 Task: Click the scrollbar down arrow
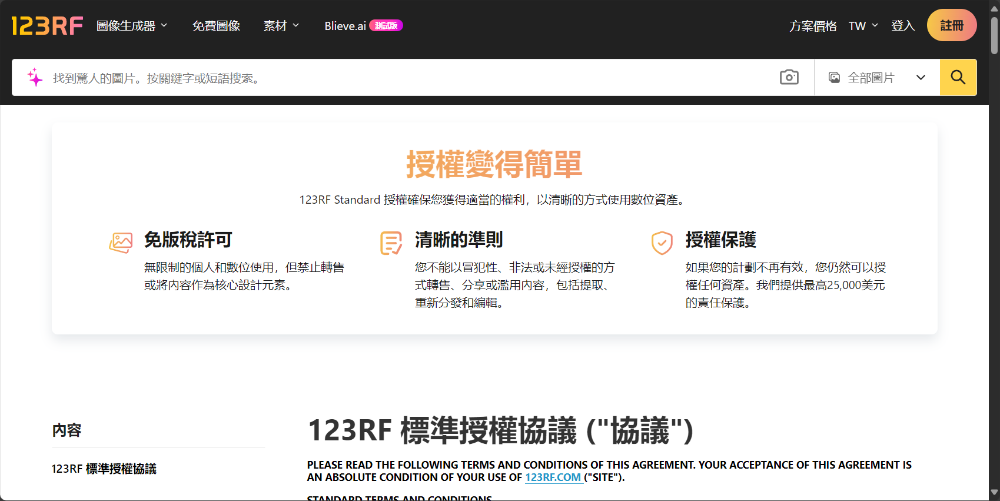(994, 493)
